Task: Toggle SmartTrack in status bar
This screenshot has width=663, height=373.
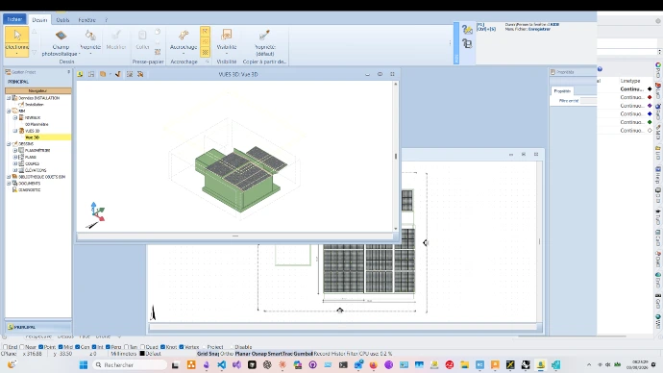Action: 281,354
